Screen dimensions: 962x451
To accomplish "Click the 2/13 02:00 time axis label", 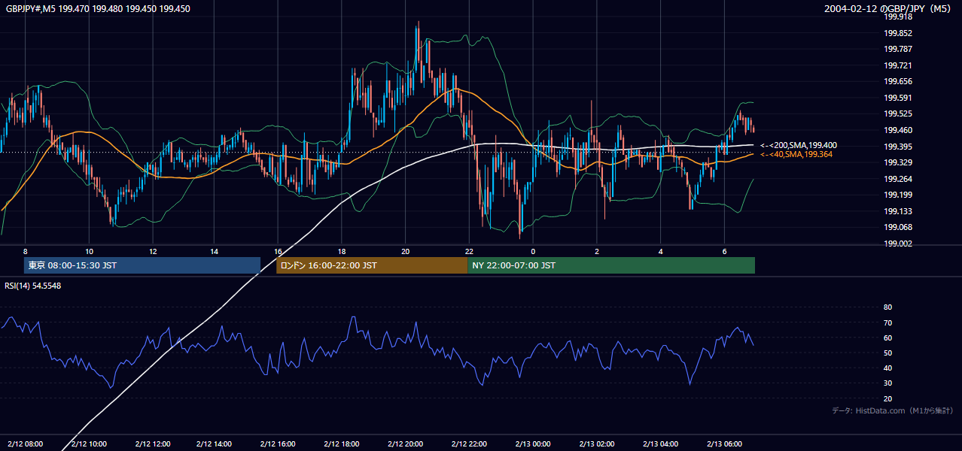I will coord(598,443).
